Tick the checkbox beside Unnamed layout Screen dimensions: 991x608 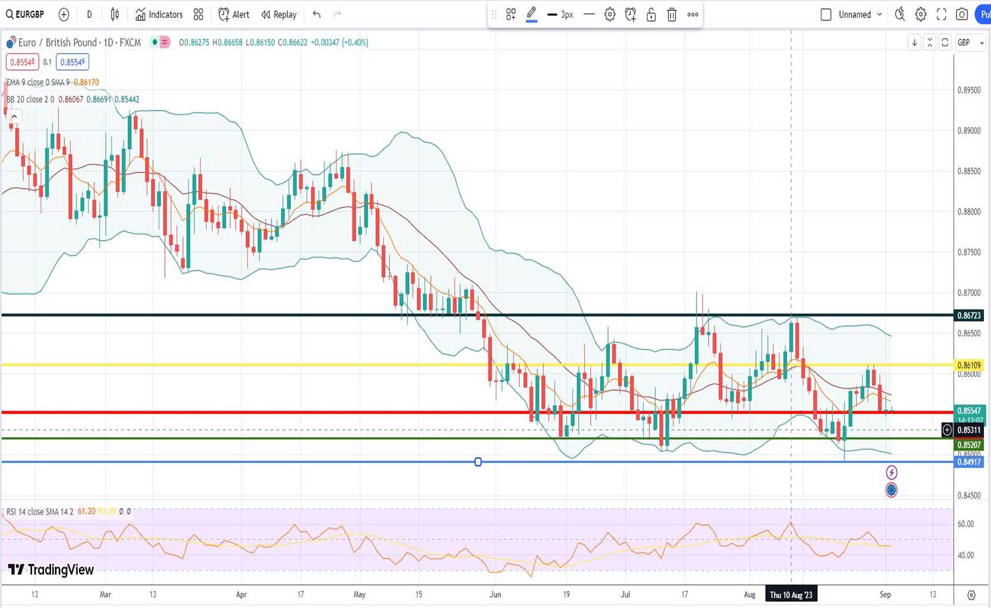(826, 14)
